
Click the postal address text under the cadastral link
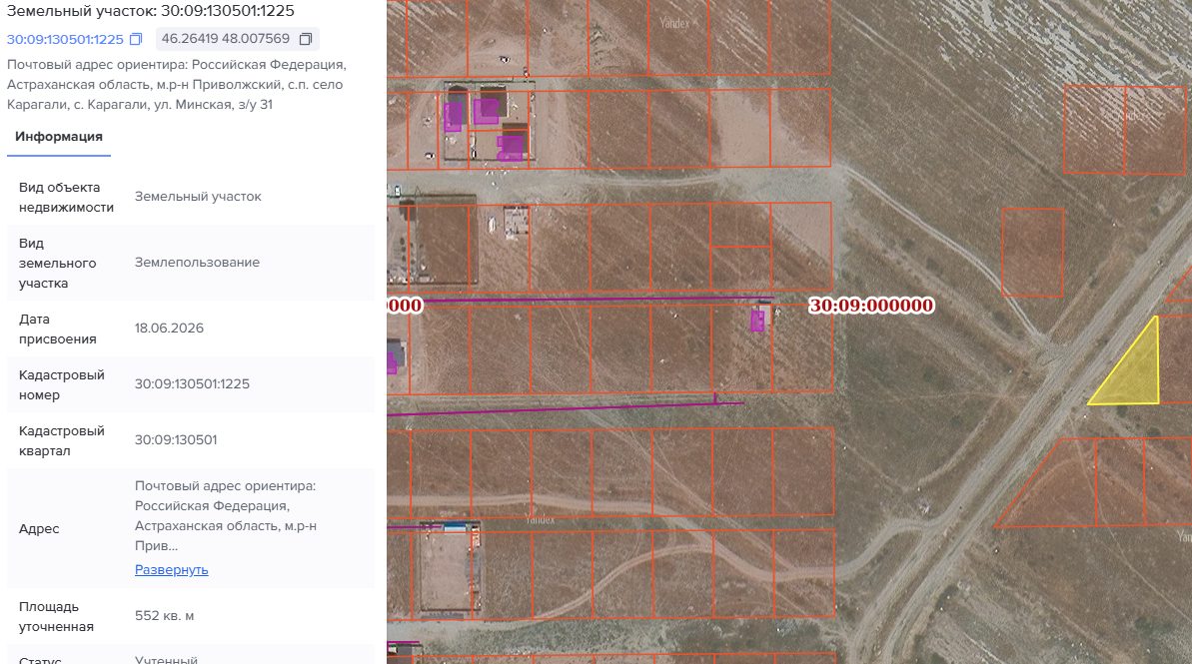177,84
